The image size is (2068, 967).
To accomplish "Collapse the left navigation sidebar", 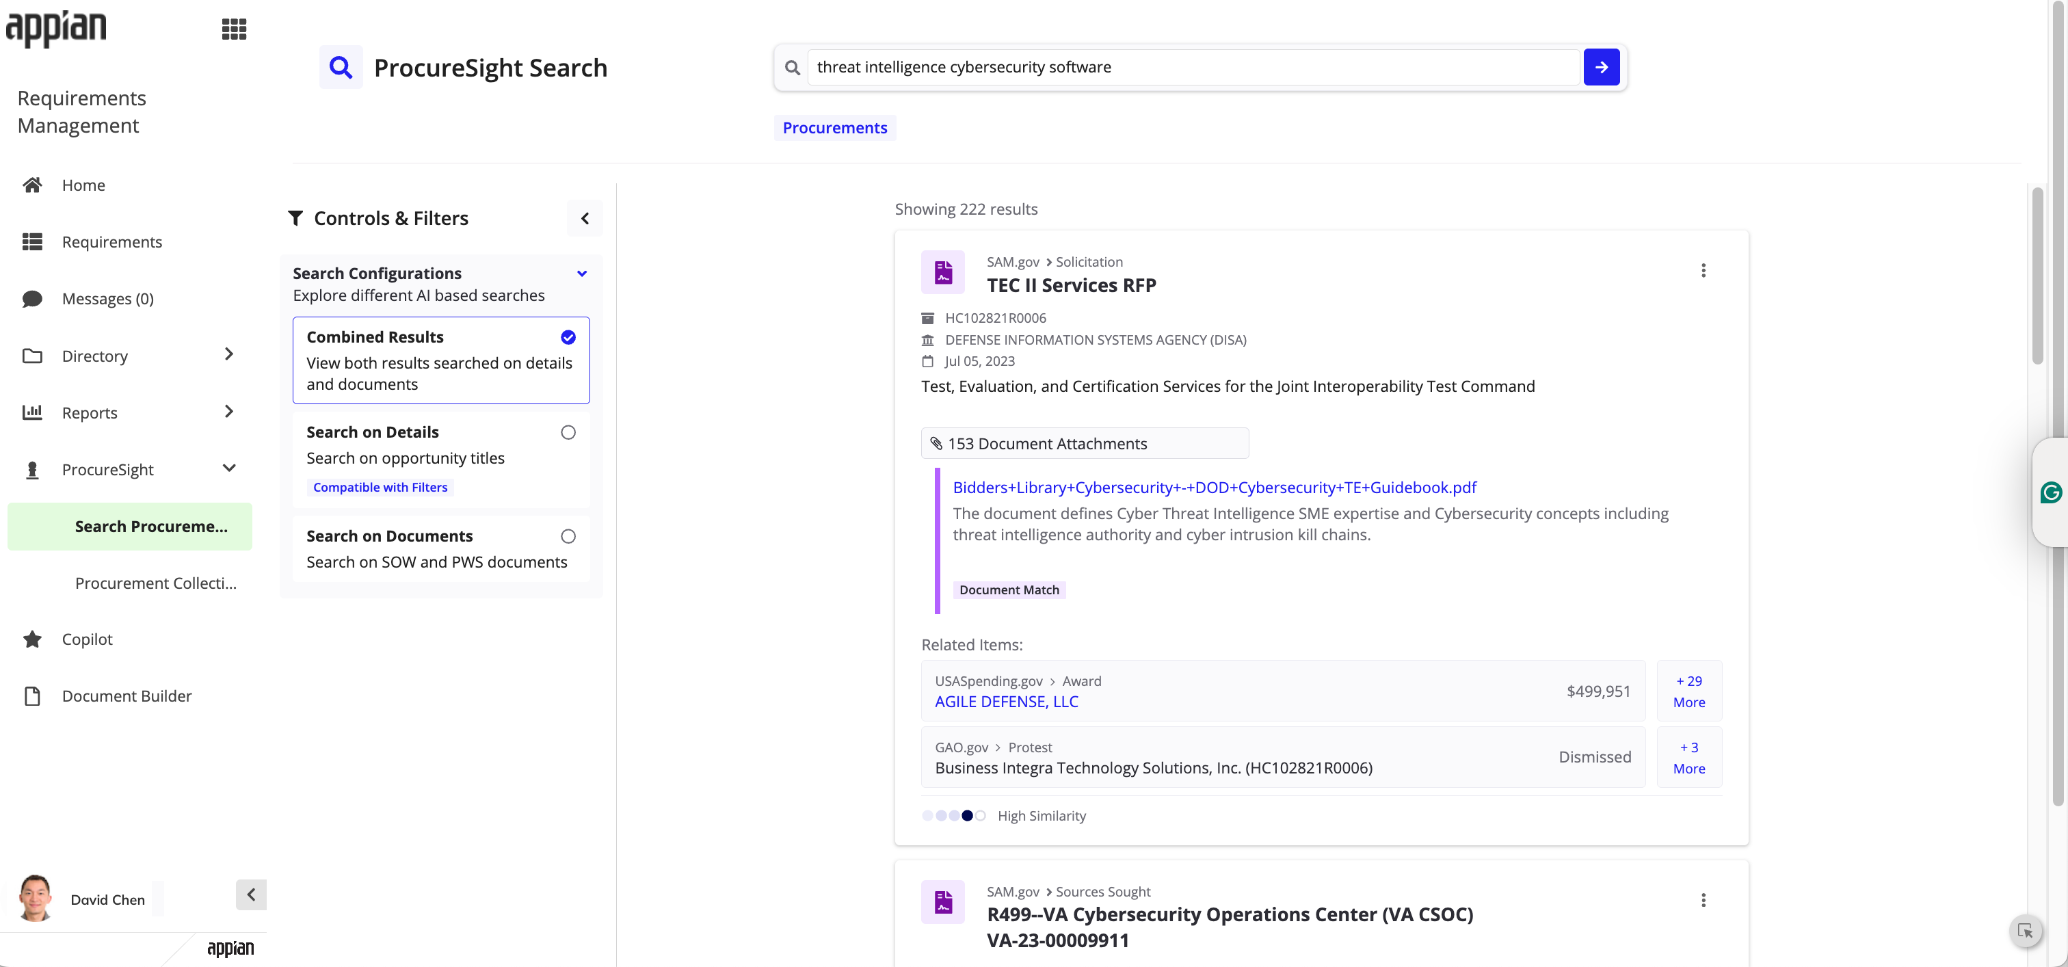I will (250, 894).
